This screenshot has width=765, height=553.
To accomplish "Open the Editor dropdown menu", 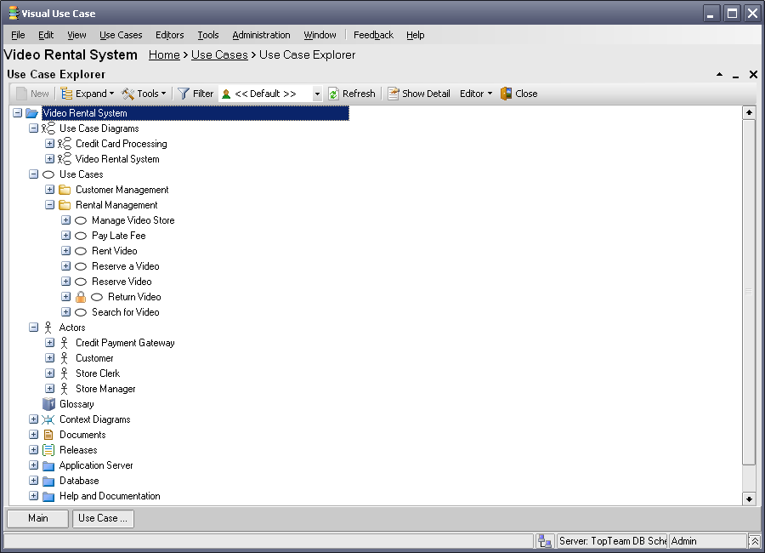I will click(476, 94).
